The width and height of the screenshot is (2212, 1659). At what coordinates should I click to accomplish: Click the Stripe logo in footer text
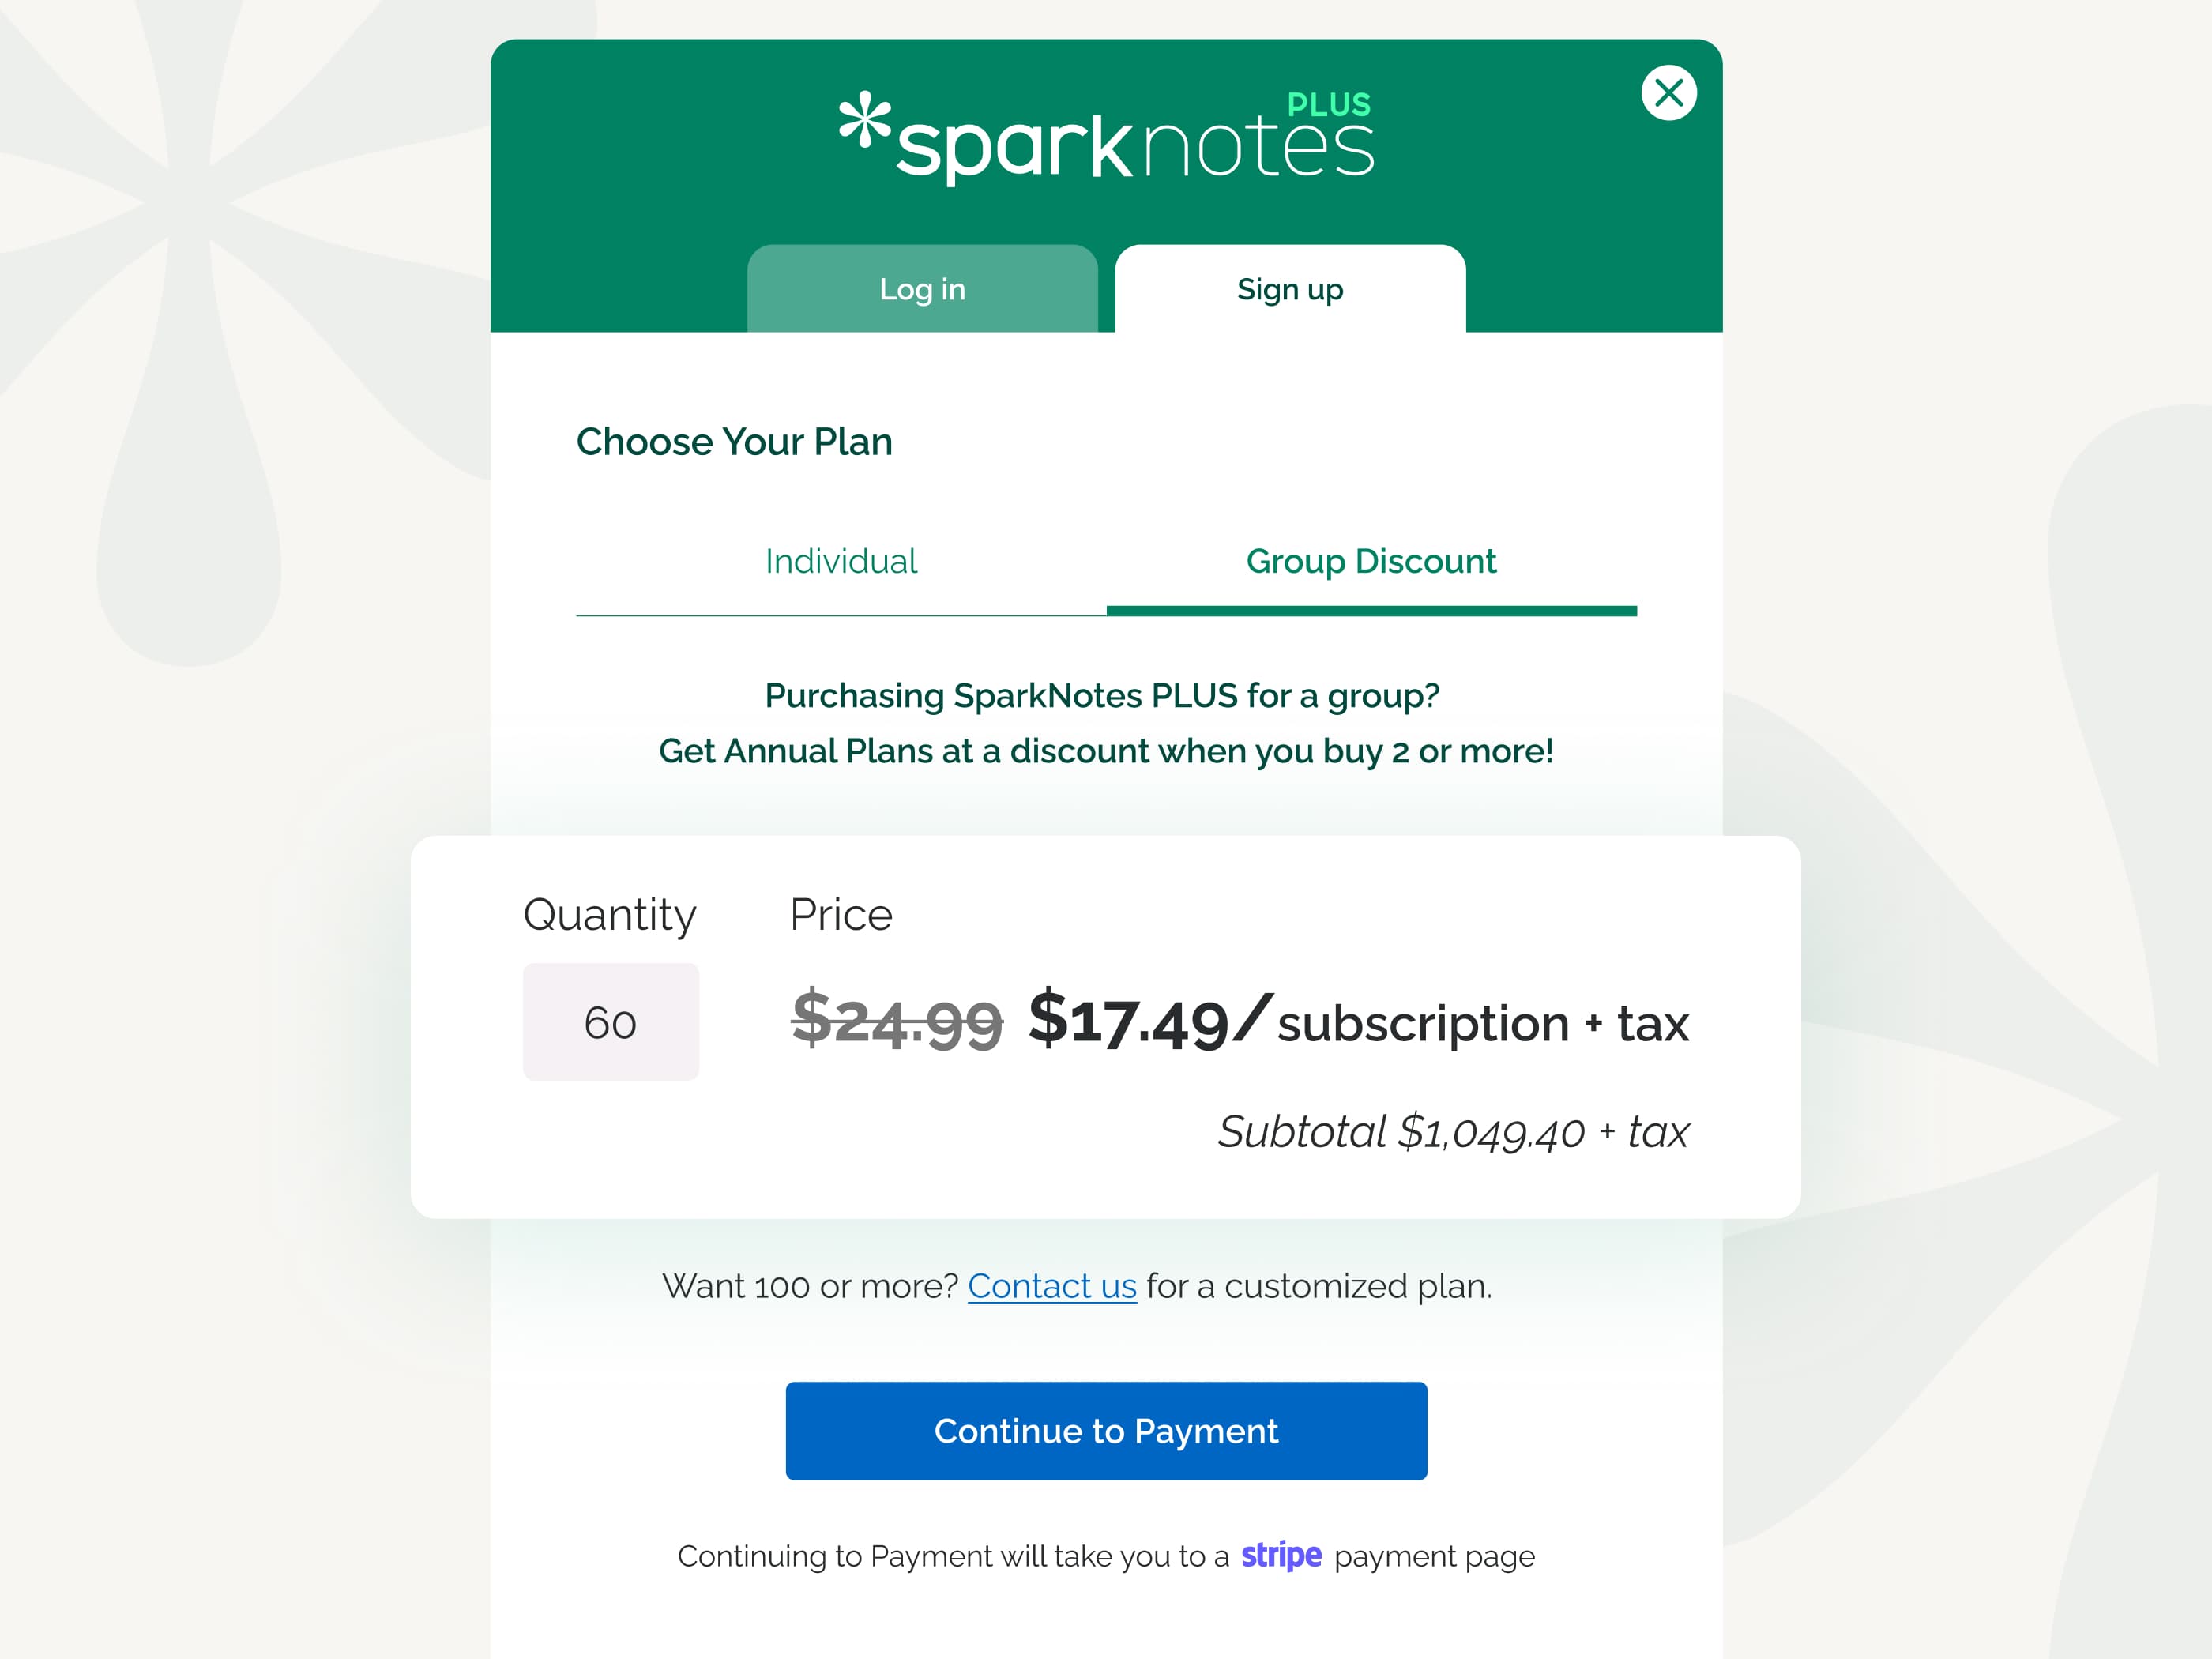click(x=1281, y=1556)
